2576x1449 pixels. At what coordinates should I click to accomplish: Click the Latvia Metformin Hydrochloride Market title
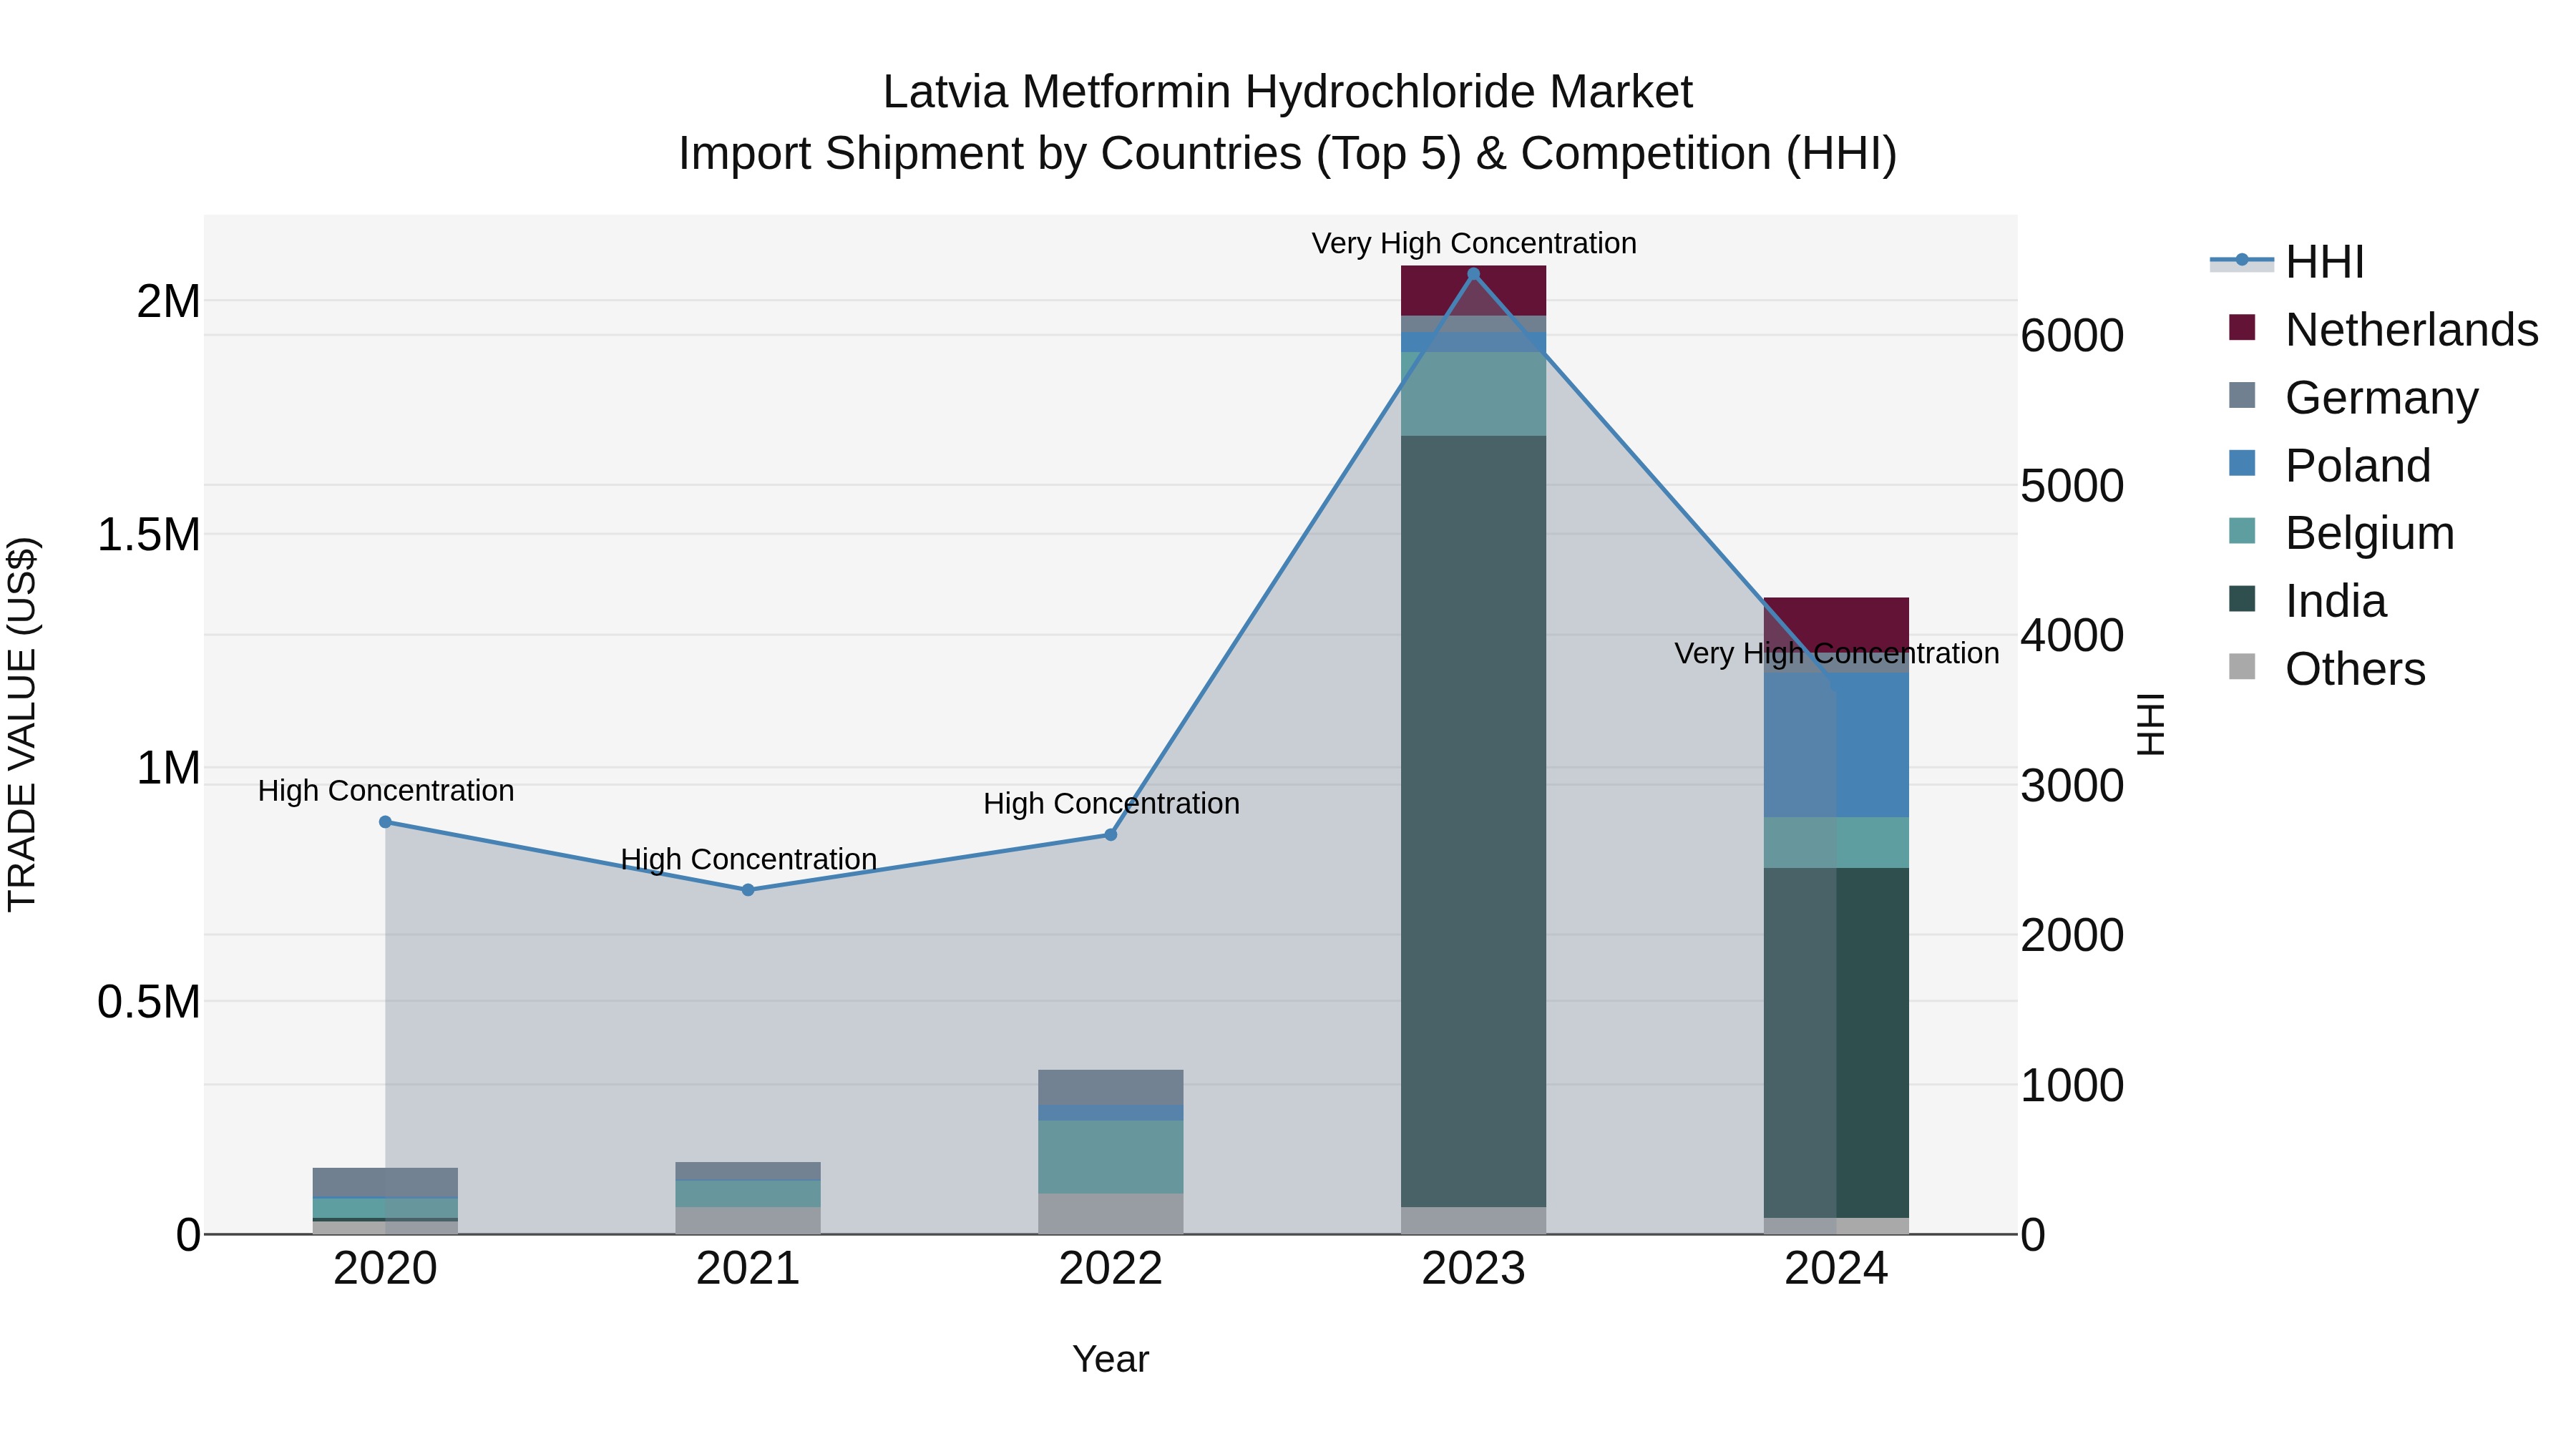(x=1288, y=92)
